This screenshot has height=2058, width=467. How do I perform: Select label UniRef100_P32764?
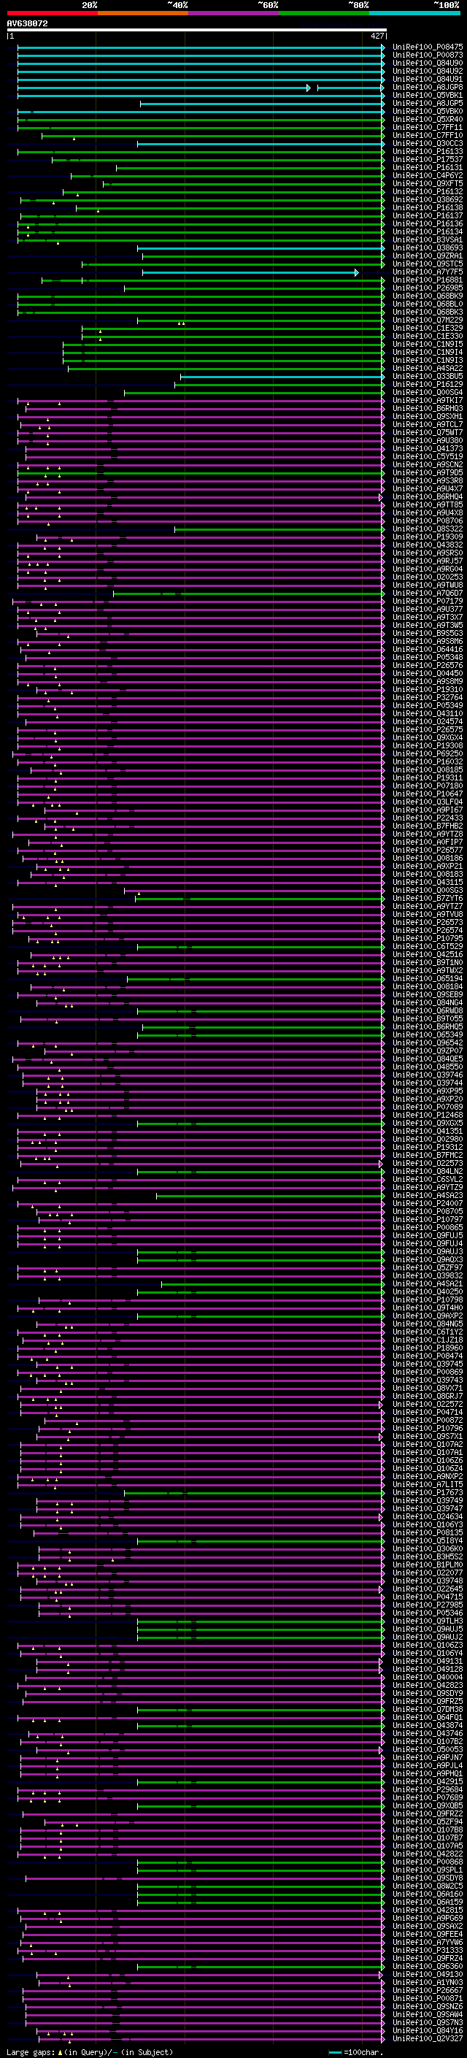pyautogui.click(x=428, y=697)
